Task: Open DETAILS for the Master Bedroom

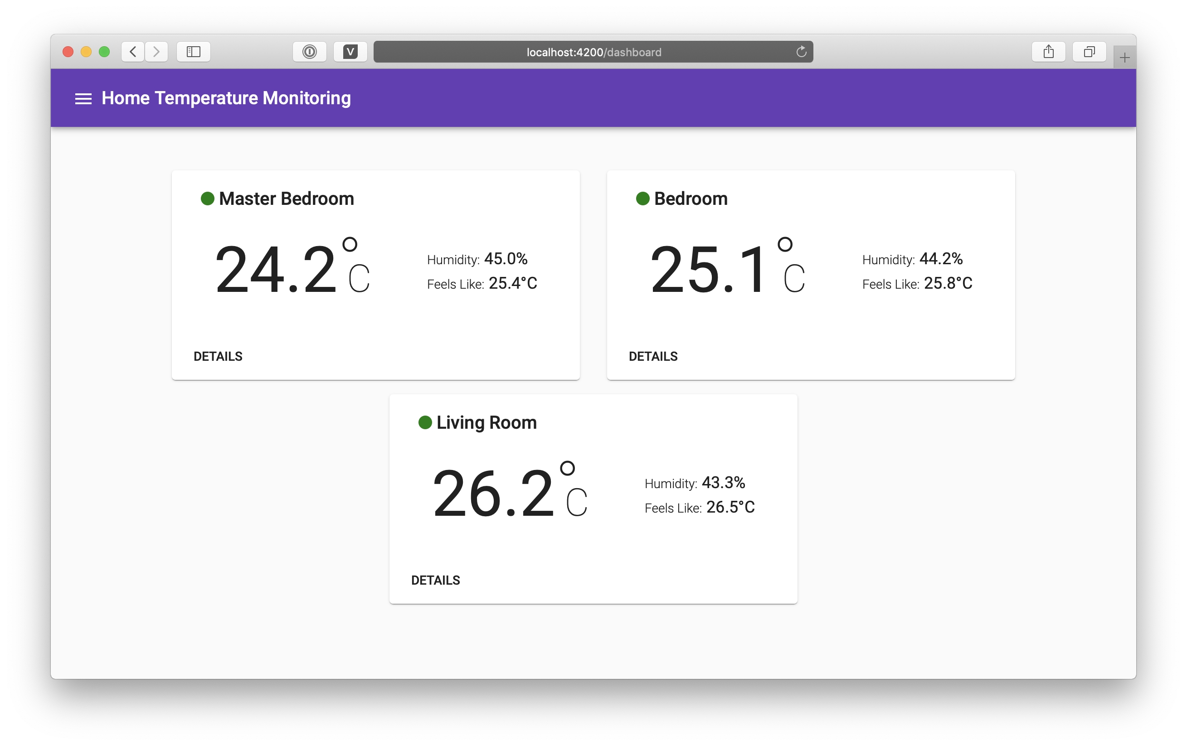Action: [218, 356]
